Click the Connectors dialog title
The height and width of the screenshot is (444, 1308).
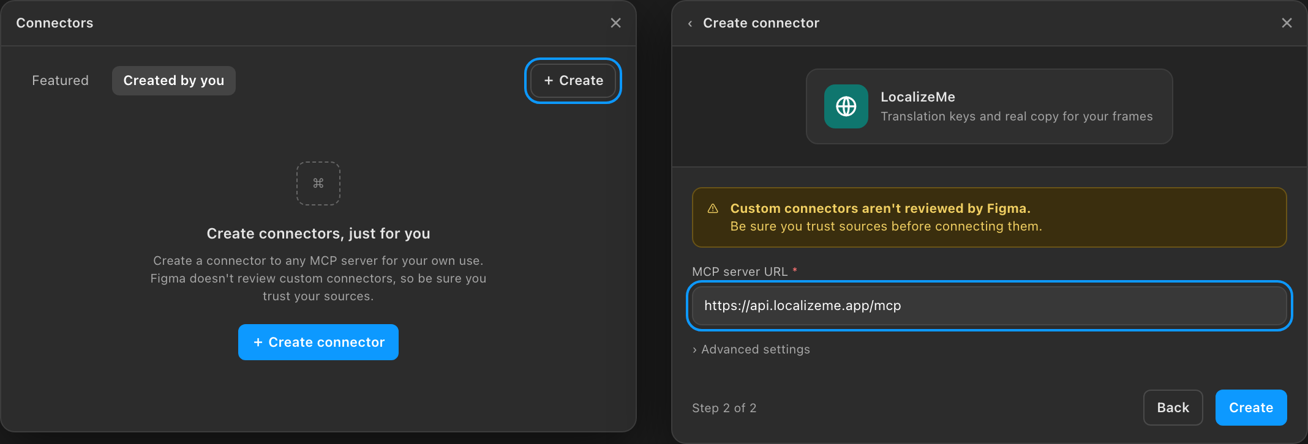click(x=55, y=23)
